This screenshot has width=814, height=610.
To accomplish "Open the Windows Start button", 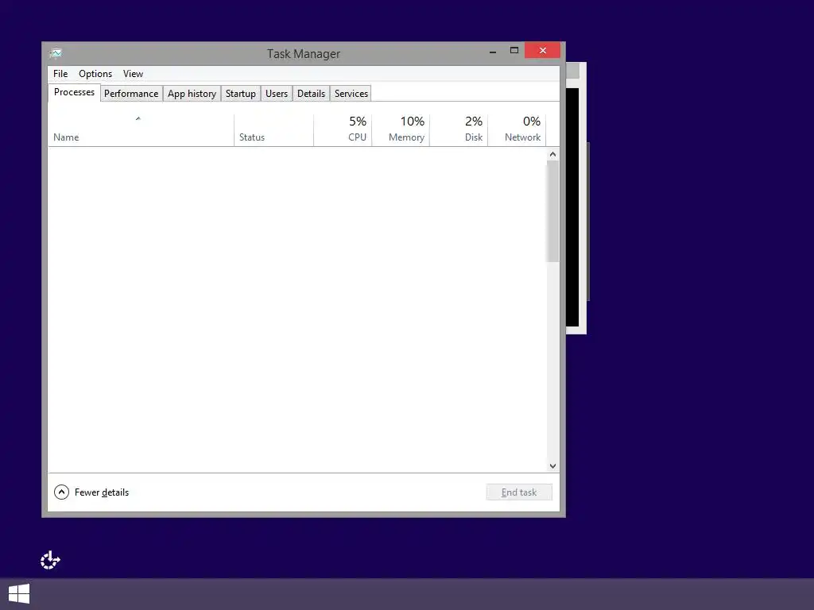I will pyautogui.click(x=19, y=594).
